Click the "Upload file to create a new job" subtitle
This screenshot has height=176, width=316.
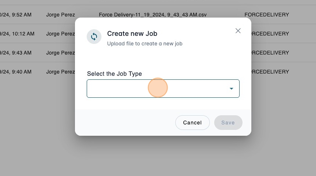click(x=144, y=44)
